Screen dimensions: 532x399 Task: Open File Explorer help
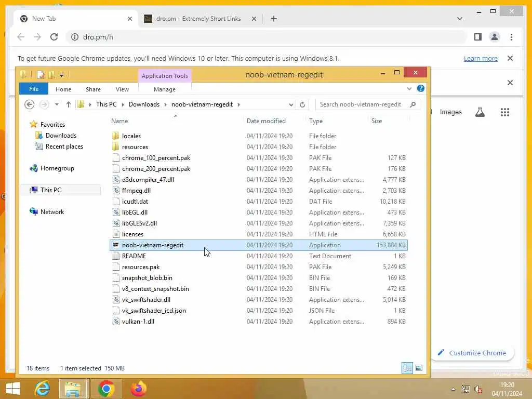[x=421, y=88]
